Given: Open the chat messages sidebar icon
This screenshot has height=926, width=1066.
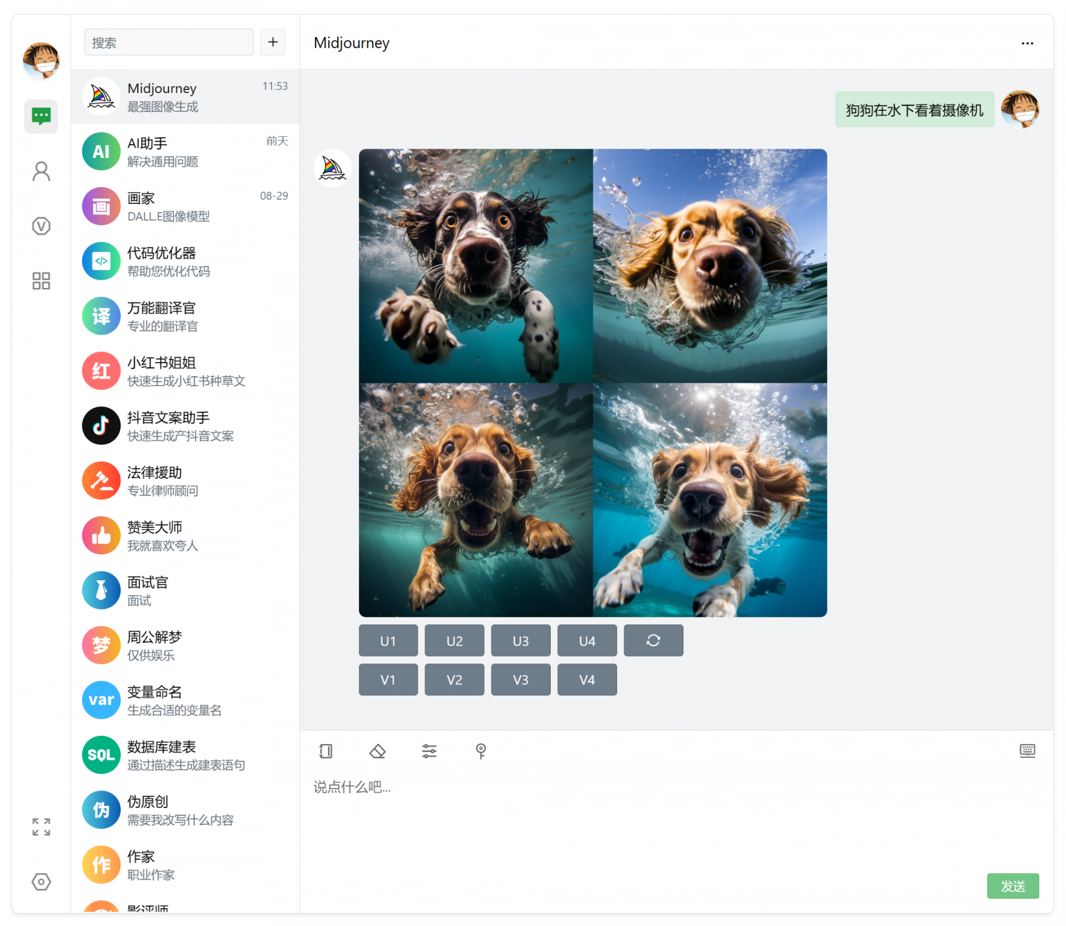Looking at the screenshot, I should click(41, 116).
